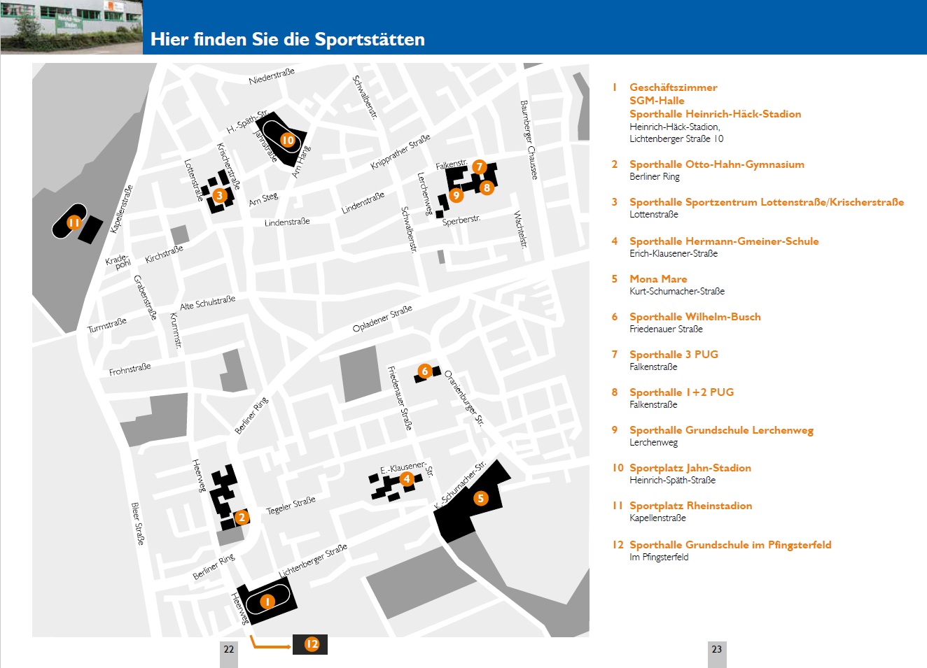Click the header photo thumbnail
The image size is (927, 668).
[71, 27]
